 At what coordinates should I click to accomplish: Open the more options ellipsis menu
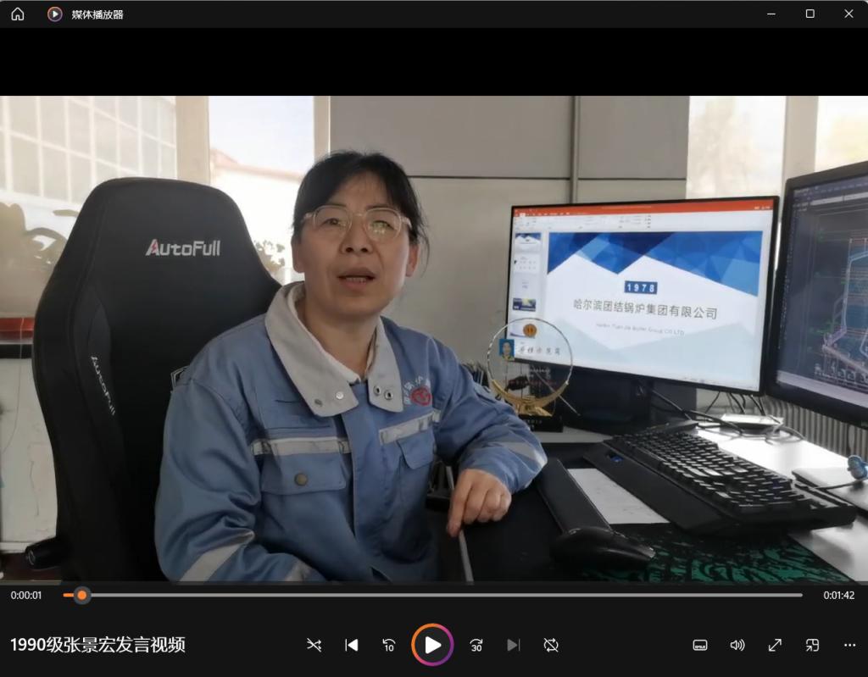tap(849, 645)
